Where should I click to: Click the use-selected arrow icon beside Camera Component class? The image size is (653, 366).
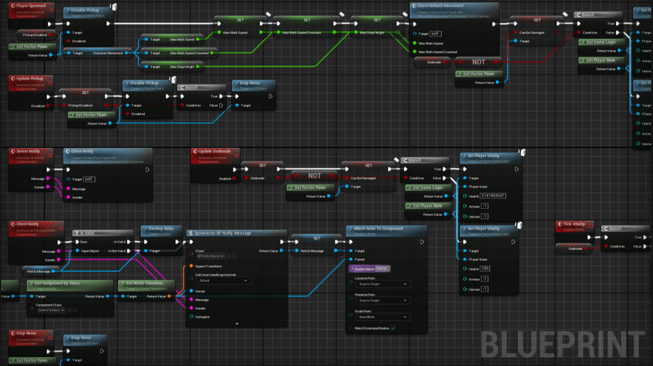point(70,310)
